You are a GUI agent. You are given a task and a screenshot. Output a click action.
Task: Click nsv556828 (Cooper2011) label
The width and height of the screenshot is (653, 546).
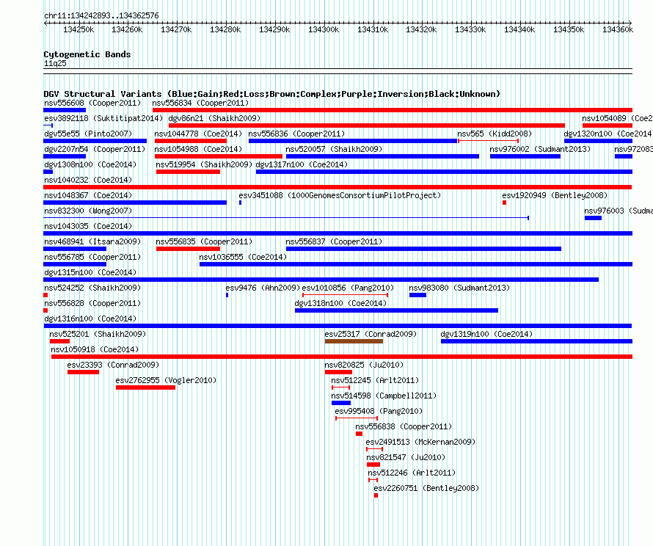[x=92, y=303]
